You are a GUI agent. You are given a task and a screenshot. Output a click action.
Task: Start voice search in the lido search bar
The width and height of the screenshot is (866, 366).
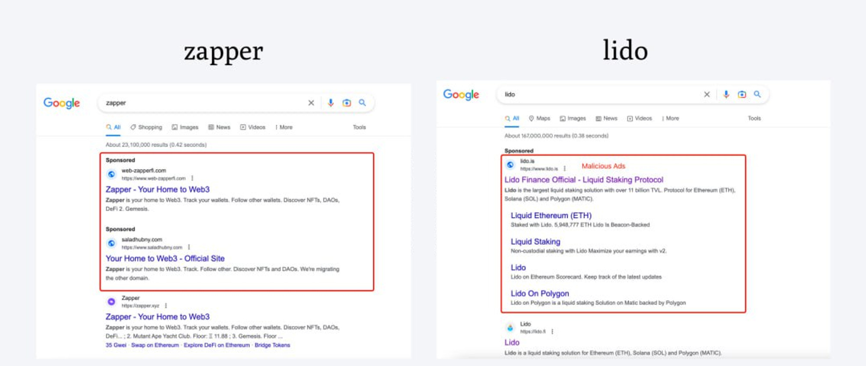point(726,94)
